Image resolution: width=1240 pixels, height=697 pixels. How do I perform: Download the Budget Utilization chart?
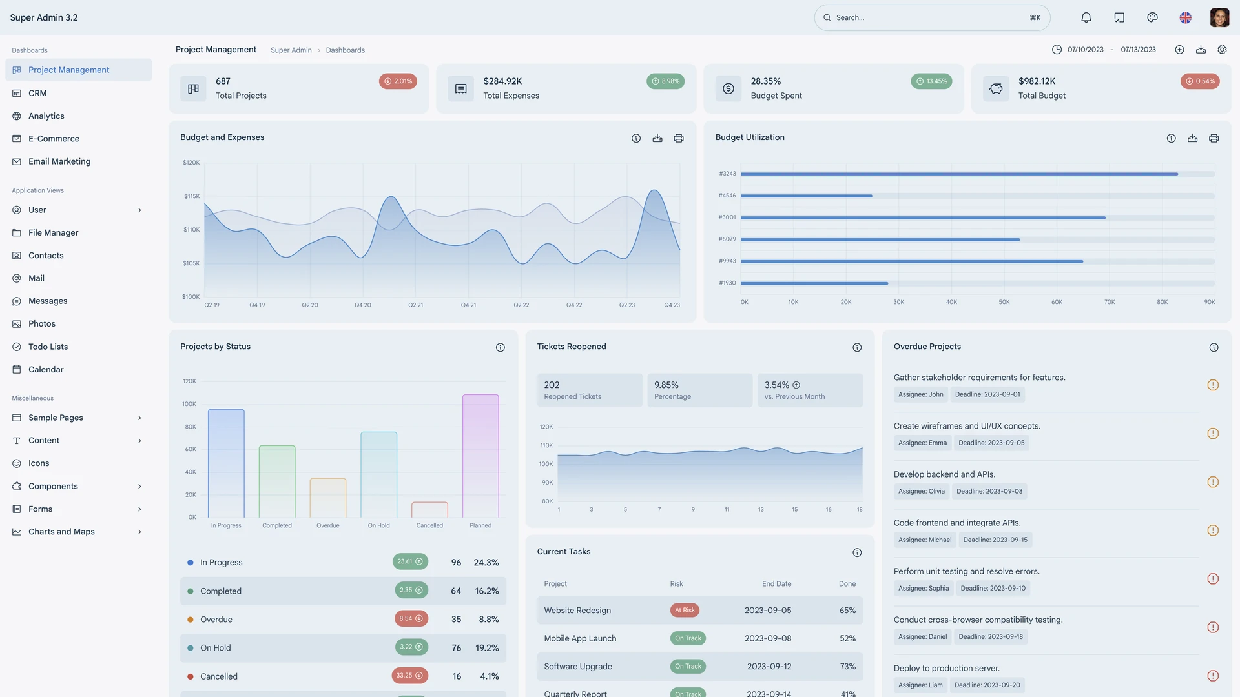(x=1192, y=138)
